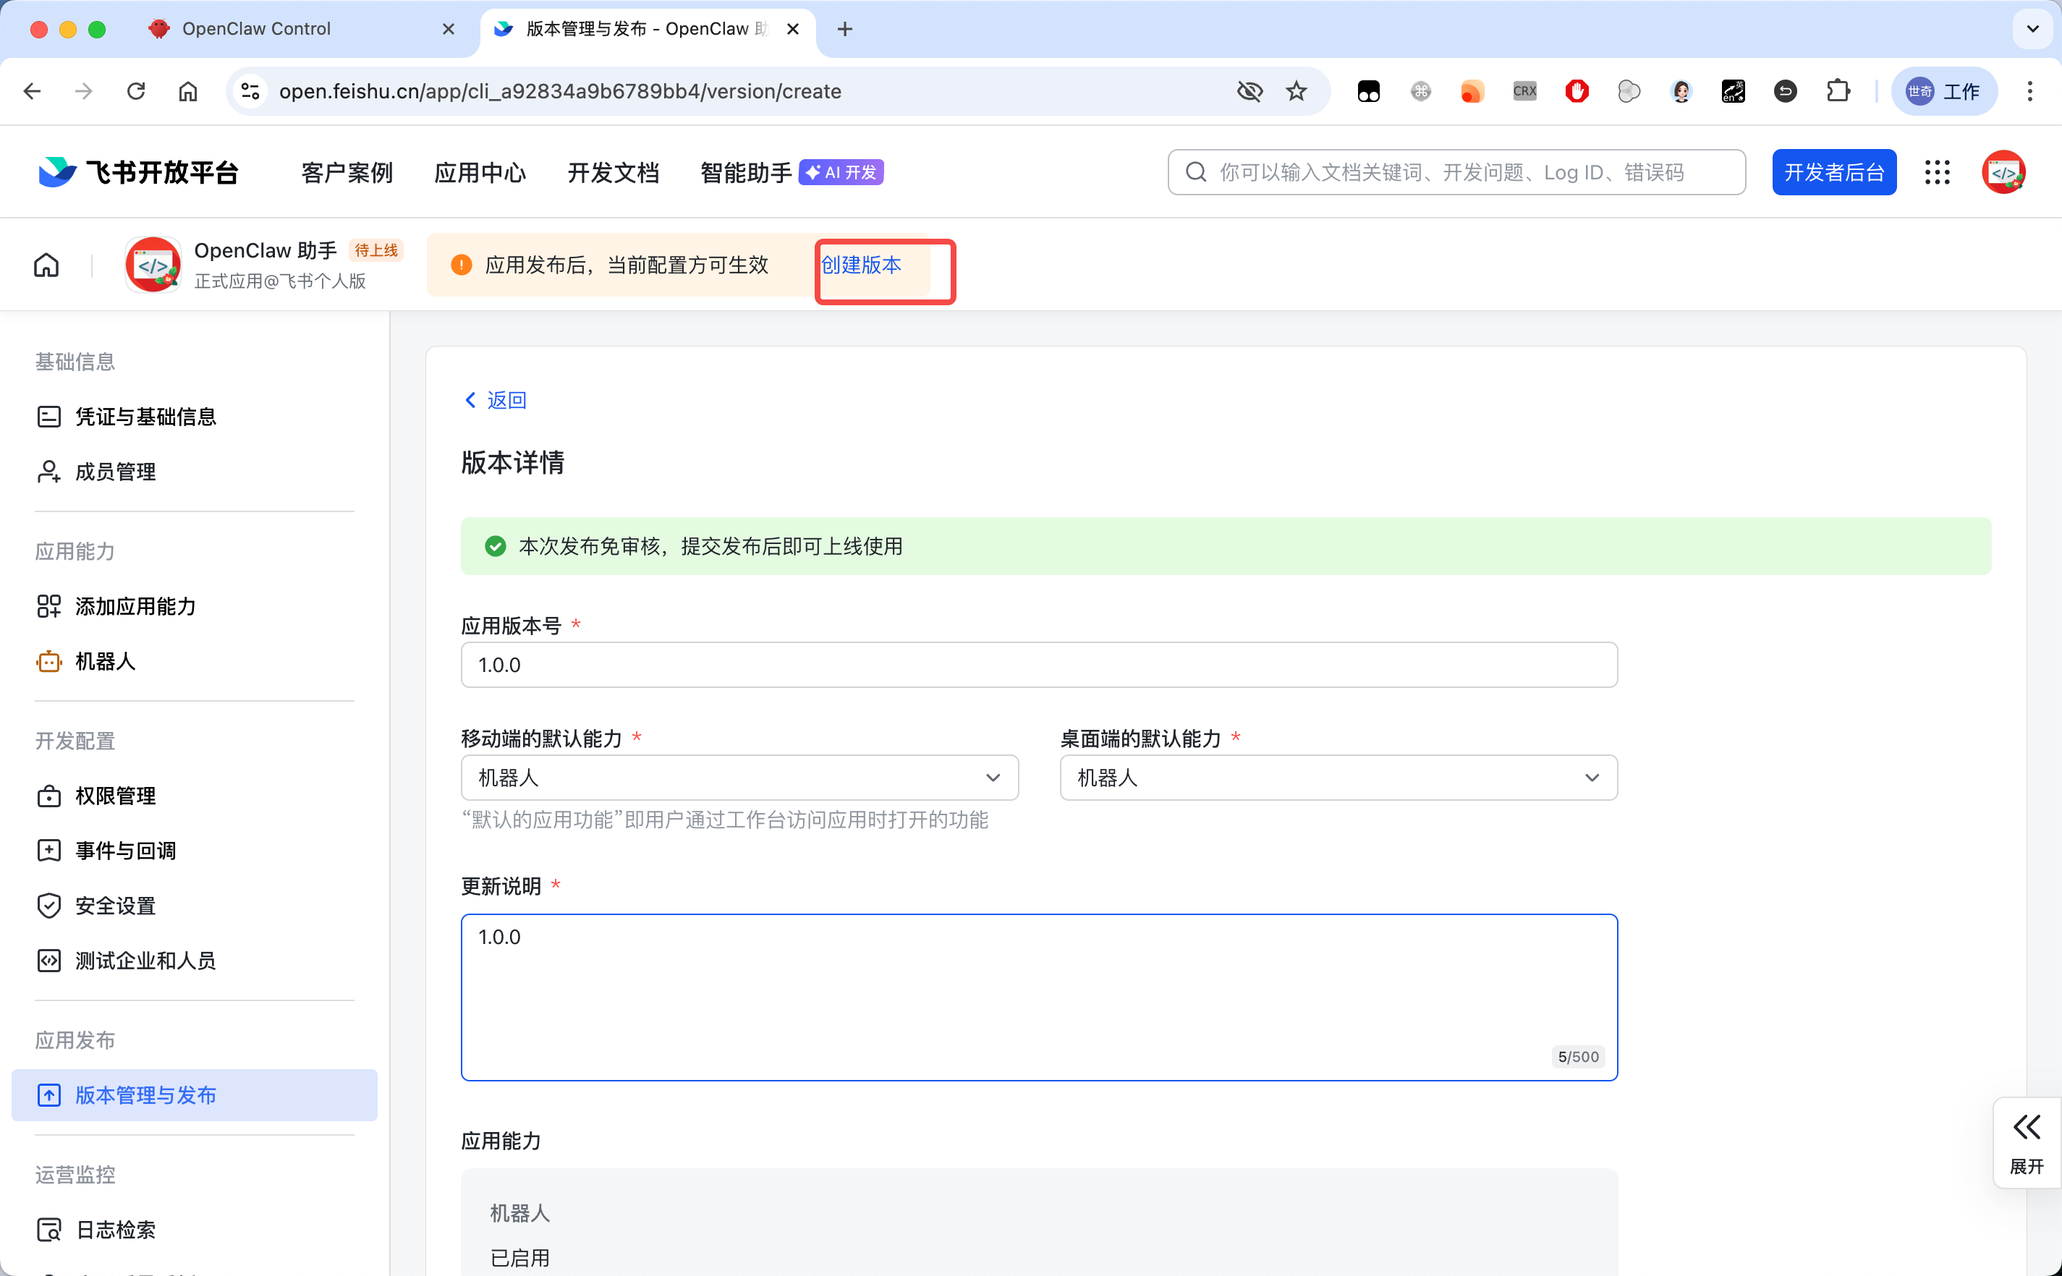Select the 版本管理与发布 upload icon
The height and width of the screenshot is (1276, 2062).
[49, 1094]
